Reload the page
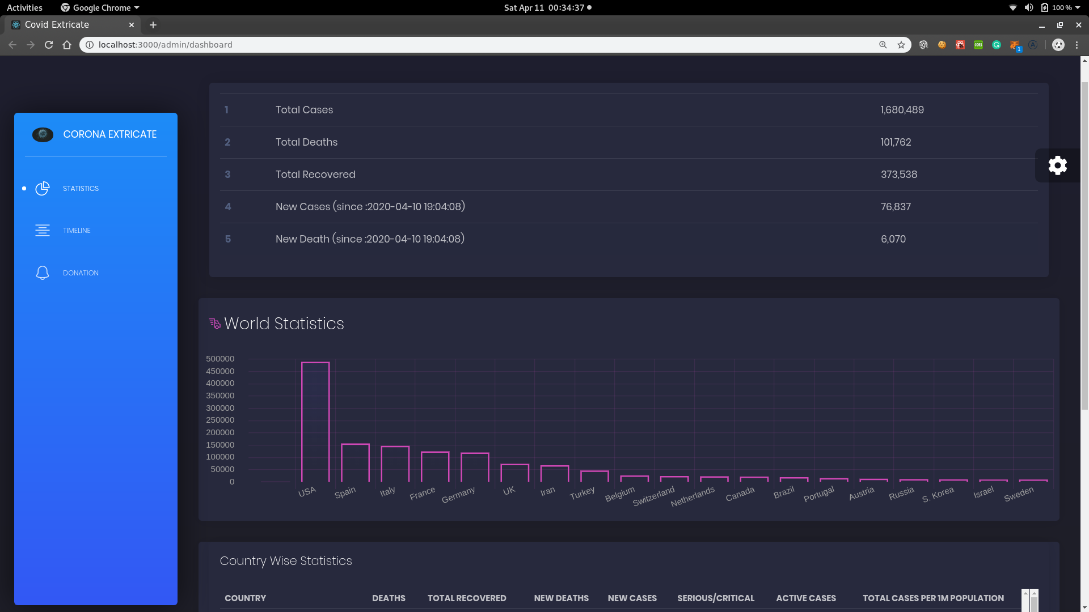 point(49,45)
